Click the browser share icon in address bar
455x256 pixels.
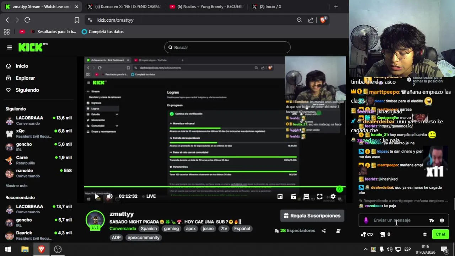pyautogui.click(x=311, y=20)
